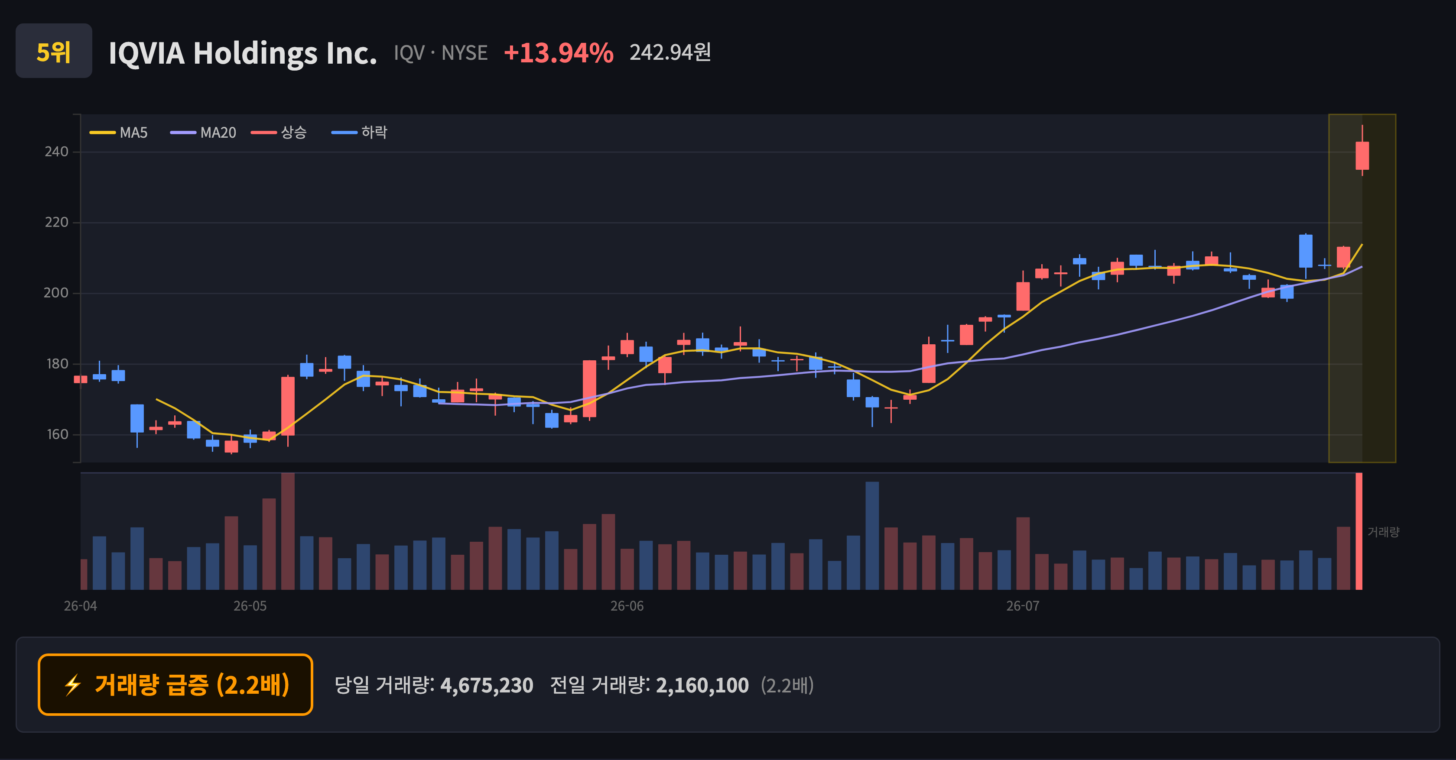1456x760 pixels.
Task: Toggle the MA5 legend entry
Action: pyautogui.click(x=119, y=133)
